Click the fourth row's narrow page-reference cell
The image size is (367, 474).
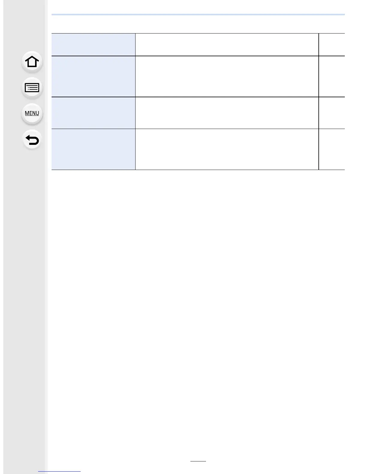[332, 149]
